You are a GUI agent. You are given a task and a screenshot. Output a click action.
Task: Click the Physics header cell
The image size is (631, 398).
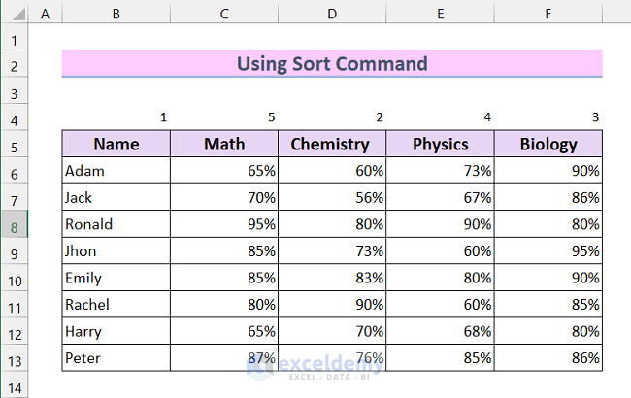[440, 145]
